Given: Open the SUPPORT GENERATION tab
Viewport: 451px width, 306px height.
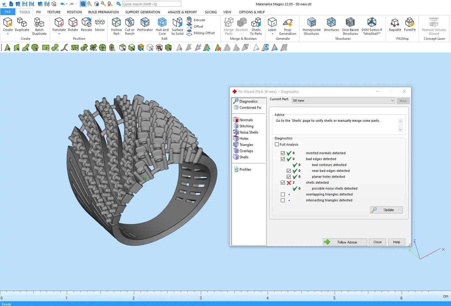Looking at the screenshot, I should (142, 12).
